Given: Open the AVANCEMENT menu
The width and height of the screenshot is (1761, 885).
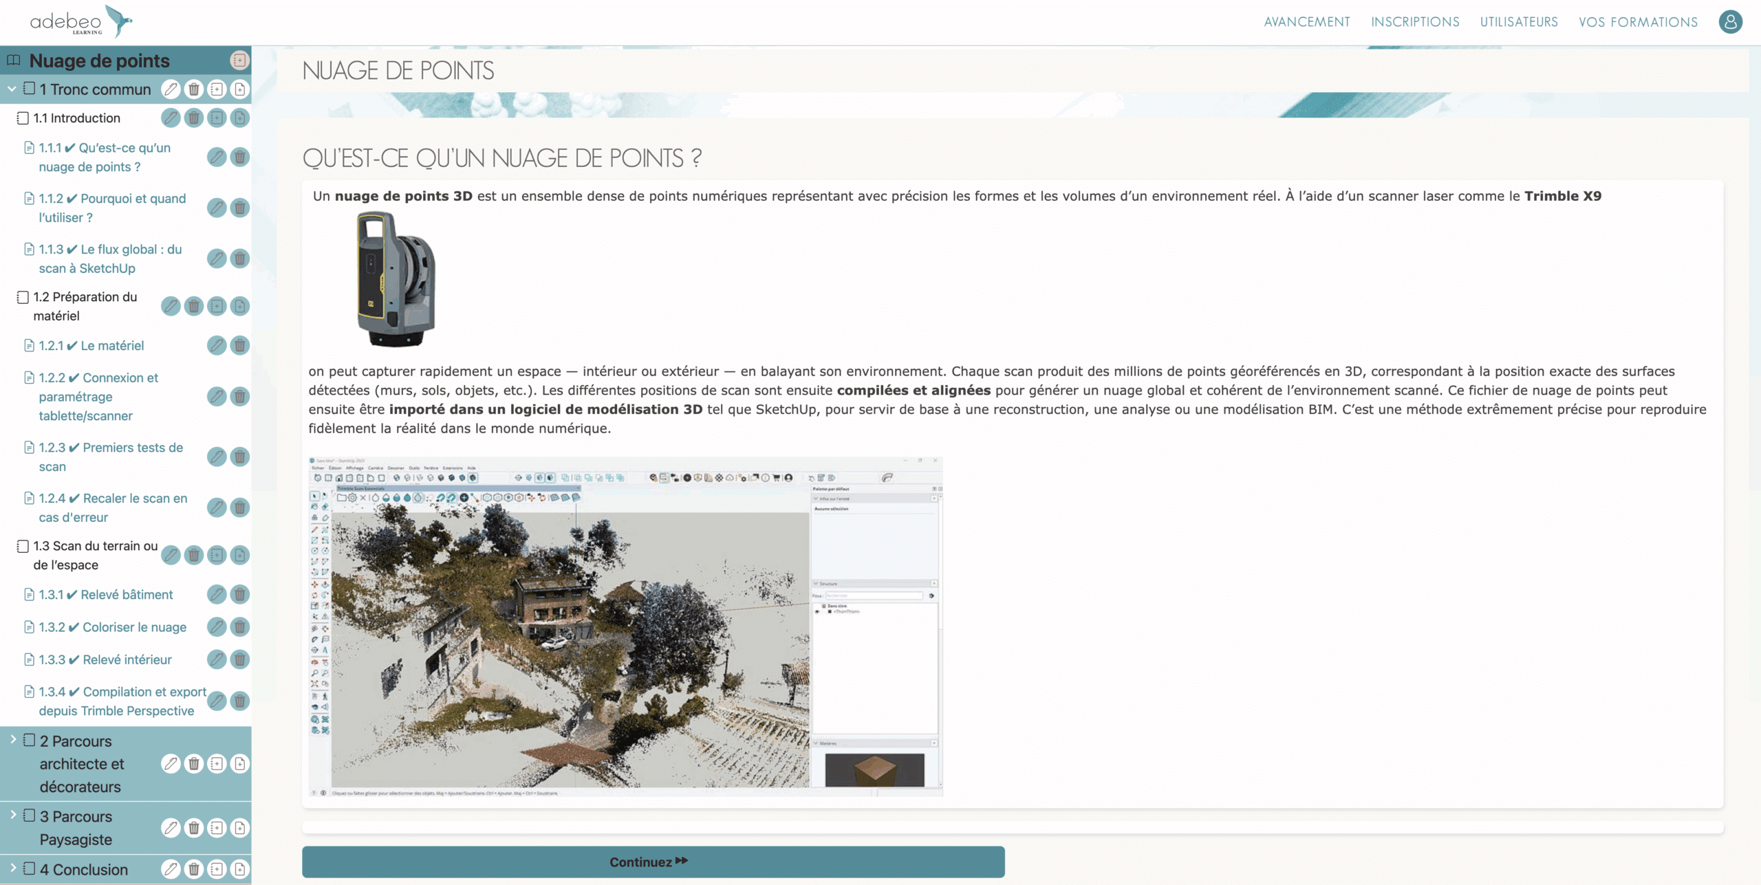Looking at the screenshot, I should click(1306, 22).
